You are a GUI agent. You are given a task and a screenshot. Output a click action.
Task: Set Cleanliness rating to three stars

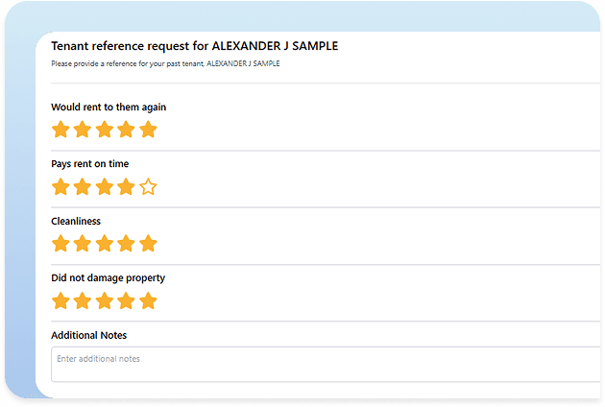tap(104, 244)
